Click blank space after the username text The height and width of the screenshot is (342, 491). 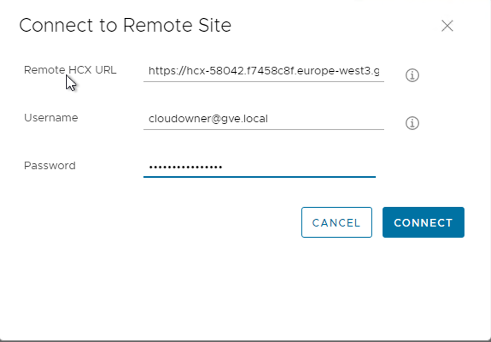pos(327,119)
